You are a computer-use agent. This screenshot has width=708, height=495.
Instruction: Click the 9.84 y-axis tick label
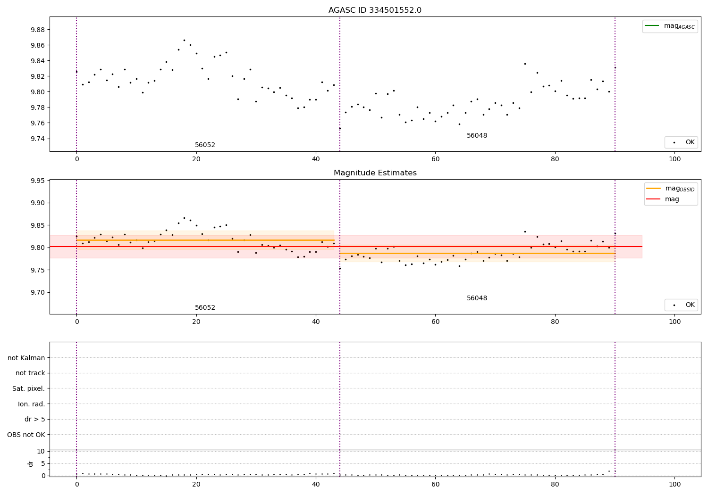pos(37,61)
